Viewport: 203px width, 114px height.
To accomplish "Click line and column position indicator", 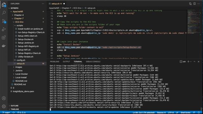I will point(144,113).
